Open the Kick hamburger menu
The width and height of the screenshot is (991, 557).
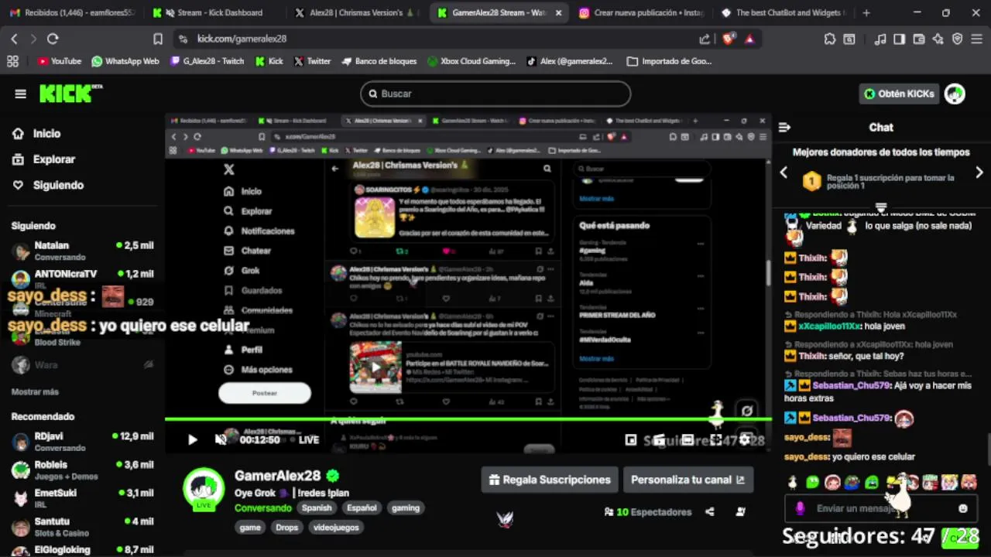pyautogui.click(x=20, y=94)
